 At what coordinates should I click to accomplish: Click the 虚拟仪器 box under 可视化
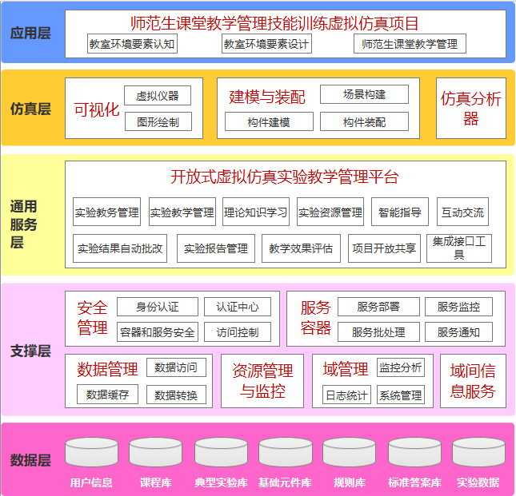(x=158, y=96)
